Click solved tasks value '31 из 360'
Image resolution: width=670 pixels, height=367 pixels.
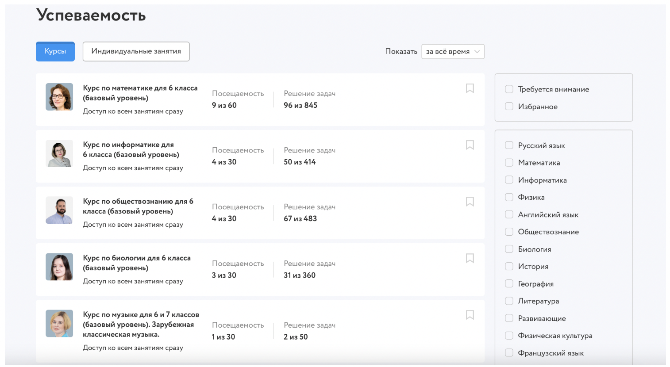click(x=300, y=275)
